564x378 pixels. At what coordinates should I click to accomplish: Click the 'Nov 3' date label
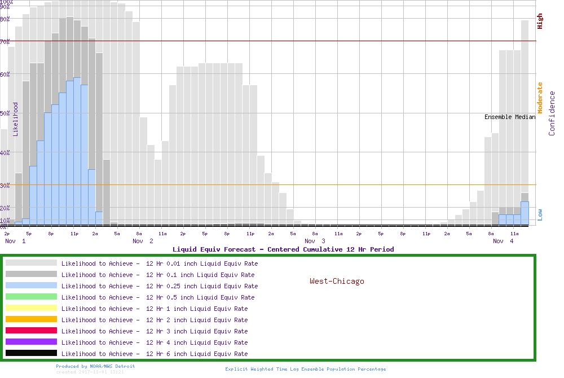315,241
